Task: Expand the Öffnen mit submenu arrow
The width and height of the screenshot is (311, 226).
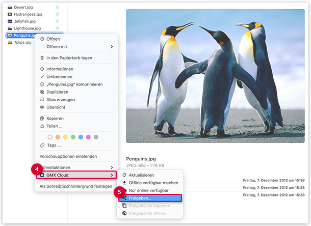Action: tap(112, 47)
